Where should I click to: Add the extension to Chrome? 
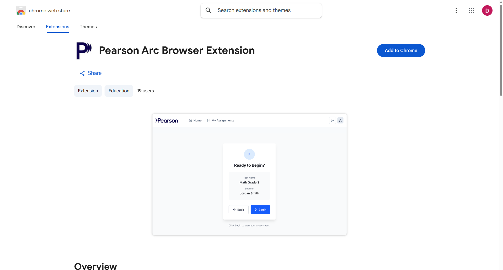(x=401, y=50)
